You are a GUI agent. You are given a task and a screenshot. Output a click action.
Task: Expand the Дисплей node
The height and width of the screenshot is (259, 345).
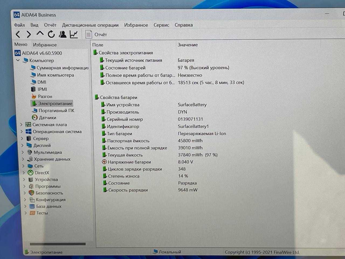[22, 145]
